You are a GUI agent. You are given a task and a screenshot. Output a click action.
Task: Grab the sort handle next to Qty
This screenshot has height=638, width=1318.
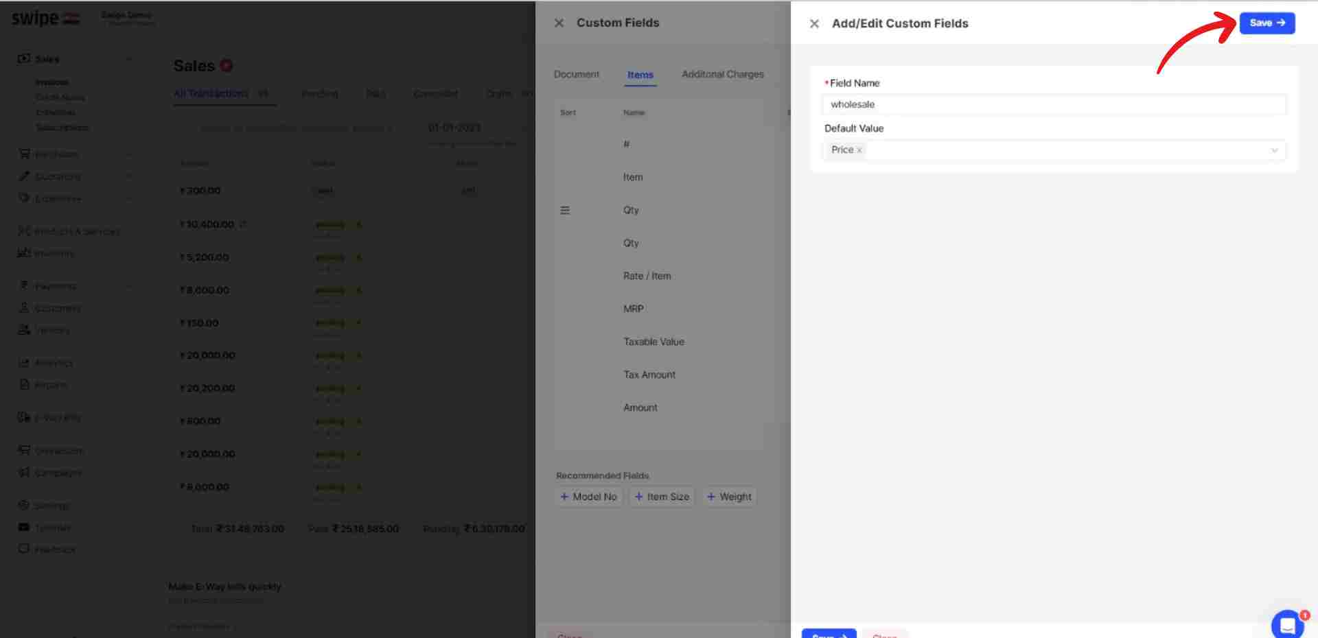(x=565, y=211)
